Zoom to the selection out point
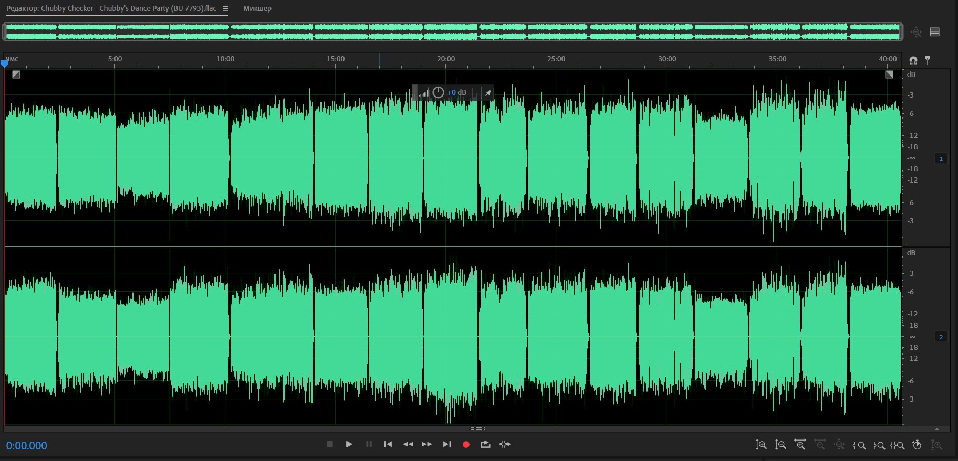958x461 pixels. (x=879, y=445)
